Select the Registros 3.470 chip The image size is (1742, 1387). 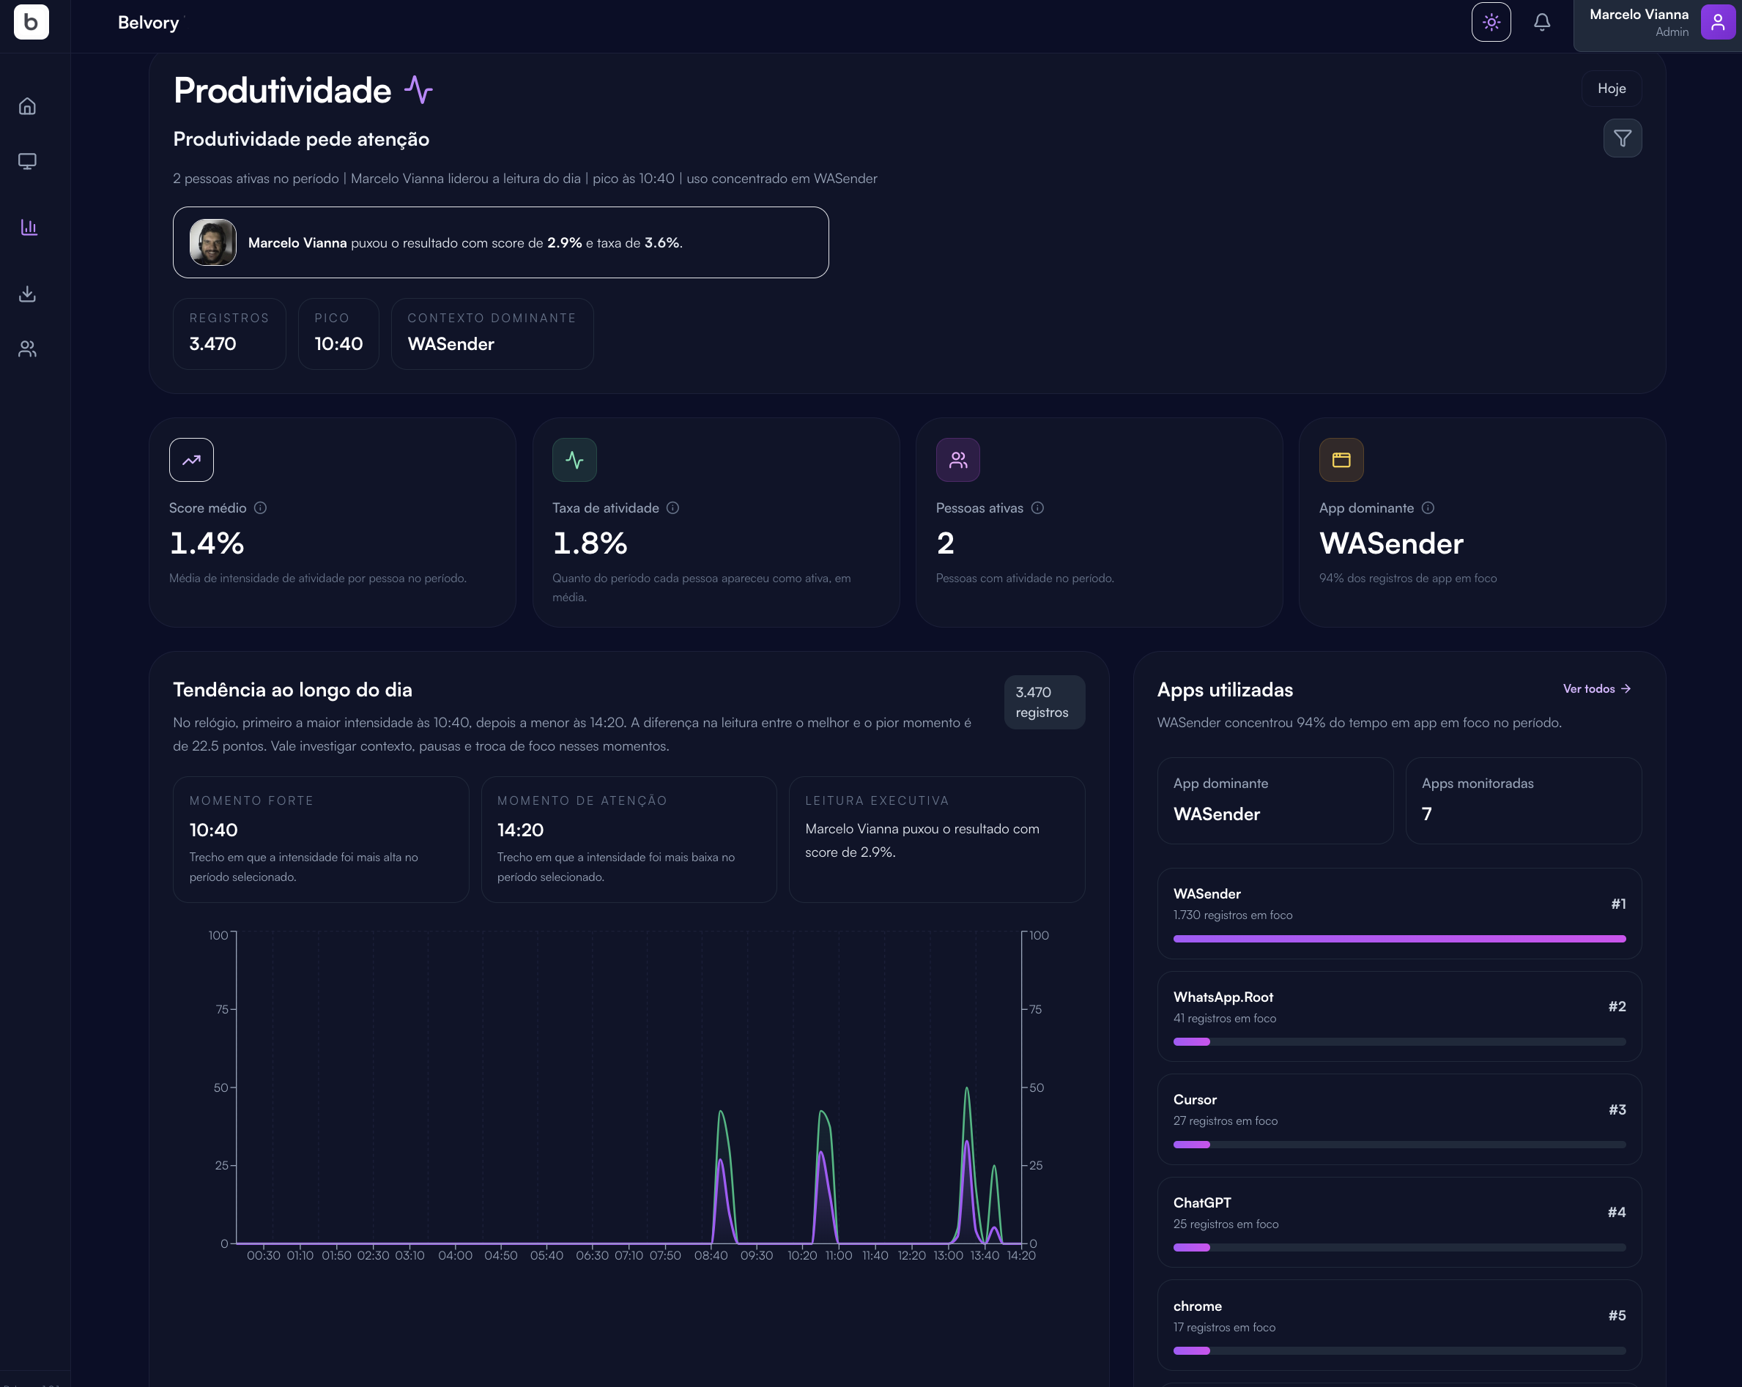[229, 334]
